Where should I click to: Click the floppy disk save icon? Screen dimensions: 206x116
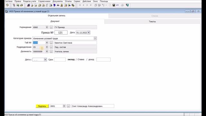click(x=114, y=5)
